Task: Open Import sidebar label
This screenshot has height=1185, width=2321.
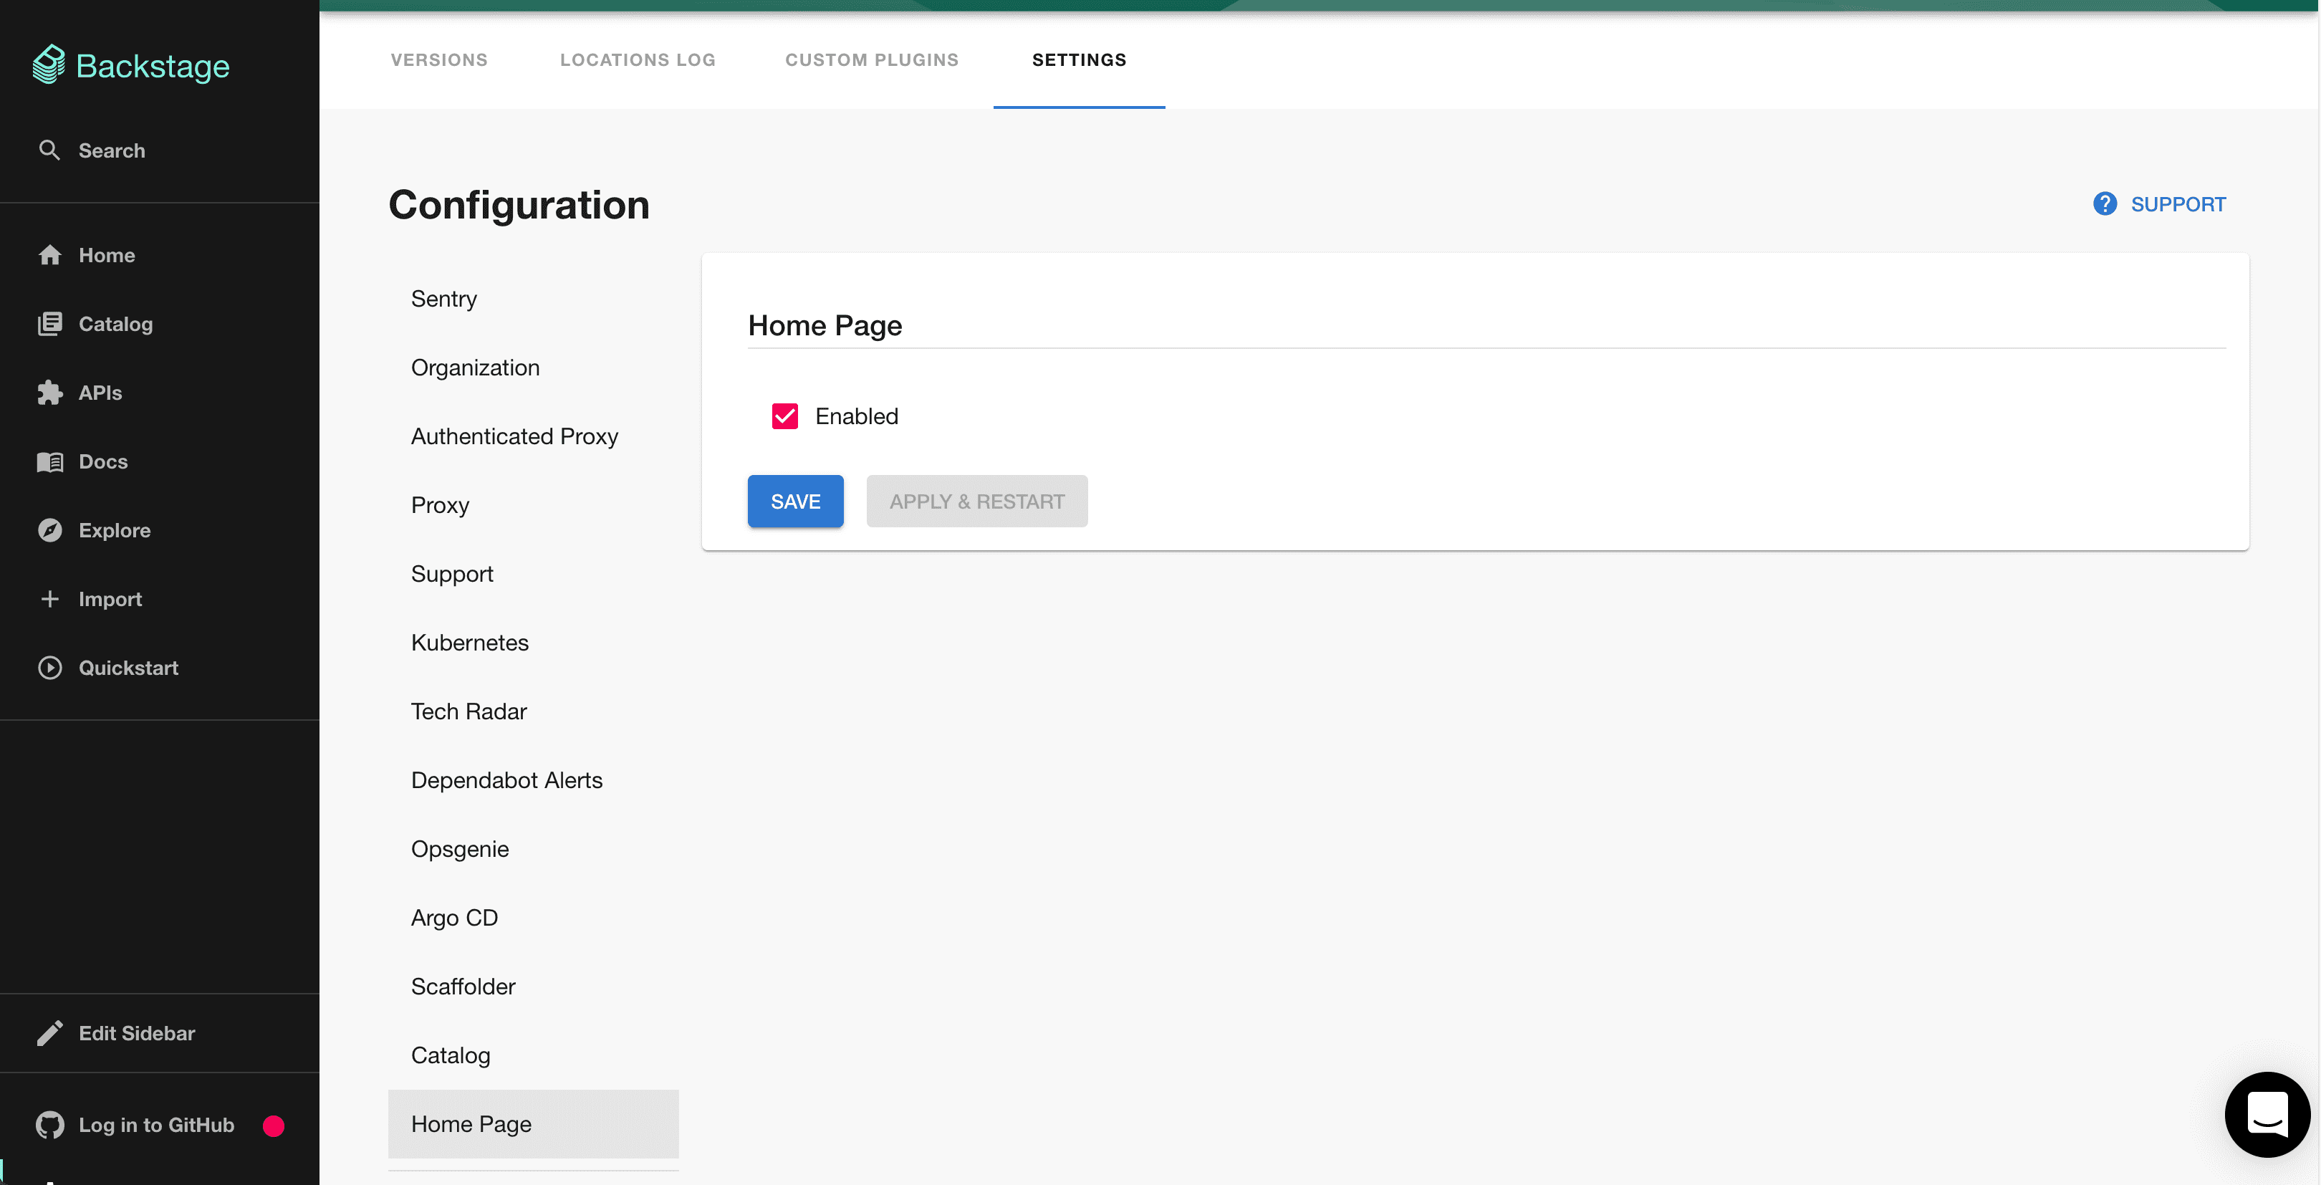Action: point(110,599)
